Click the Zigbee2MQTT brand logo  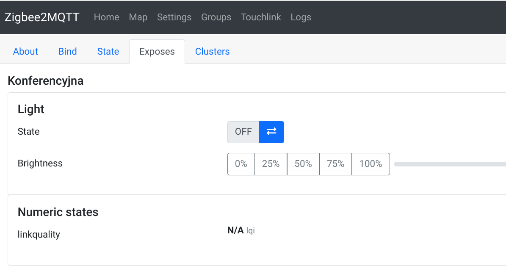pos(42,17)
